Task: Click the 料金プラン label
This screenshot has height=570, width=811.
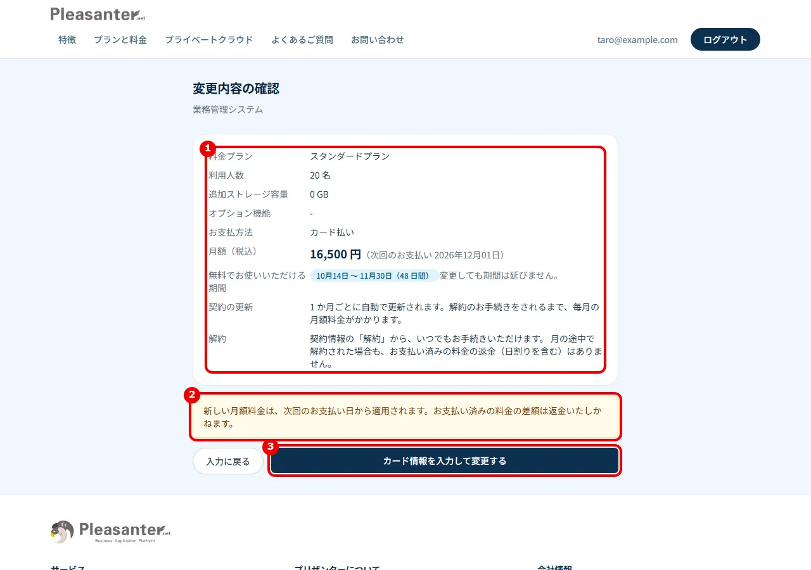Action: [231, 156]
